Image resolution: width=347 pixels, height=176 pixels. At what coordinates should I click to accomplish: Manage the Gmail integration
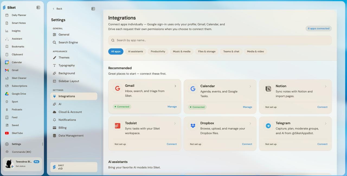(x=172, y=107)
